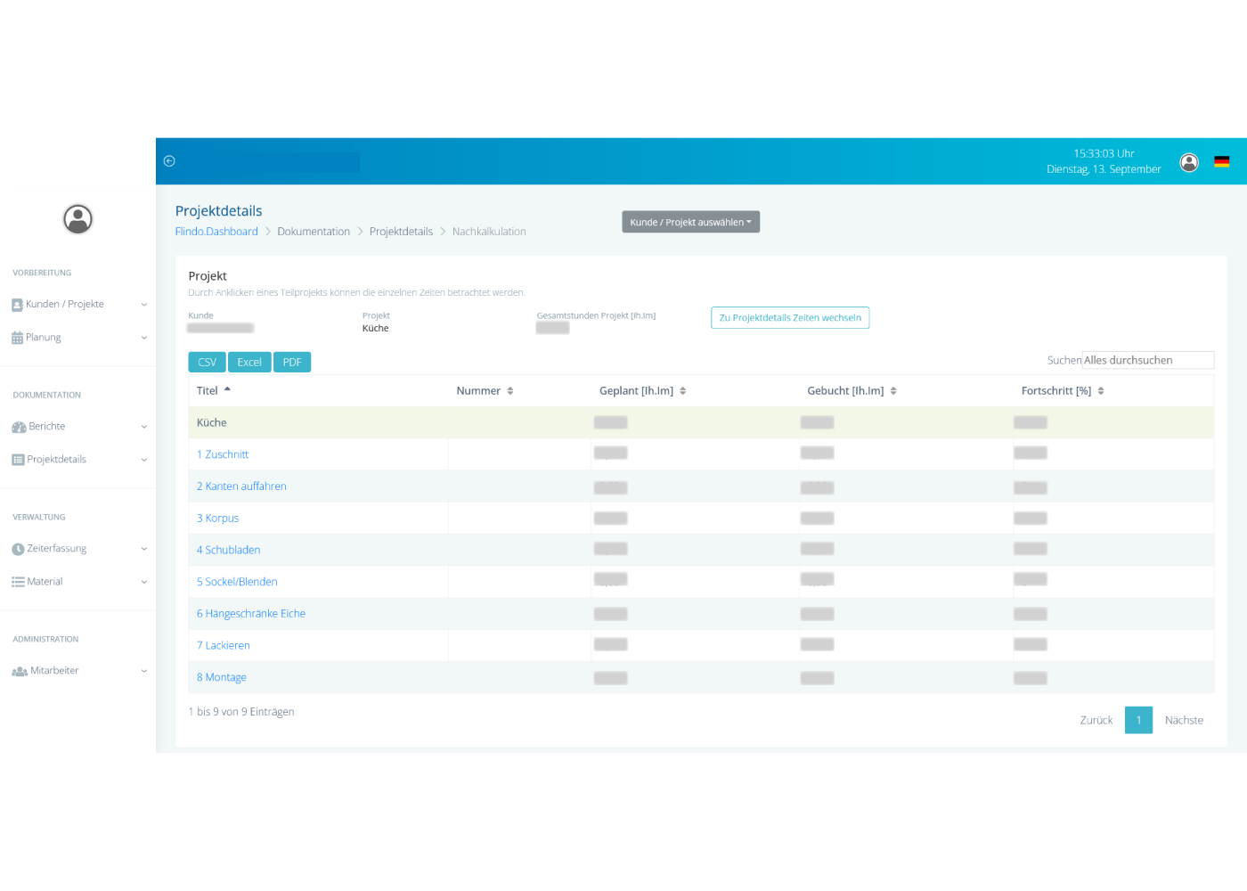
Task: Expand Planung chevron in sidebar
Action: click(x=144, y=338)
